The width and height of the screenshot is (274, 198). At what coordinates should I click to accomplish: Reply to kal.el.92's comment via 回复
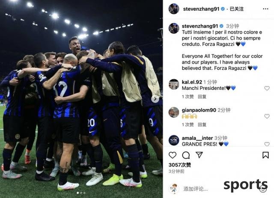(202, 97)
